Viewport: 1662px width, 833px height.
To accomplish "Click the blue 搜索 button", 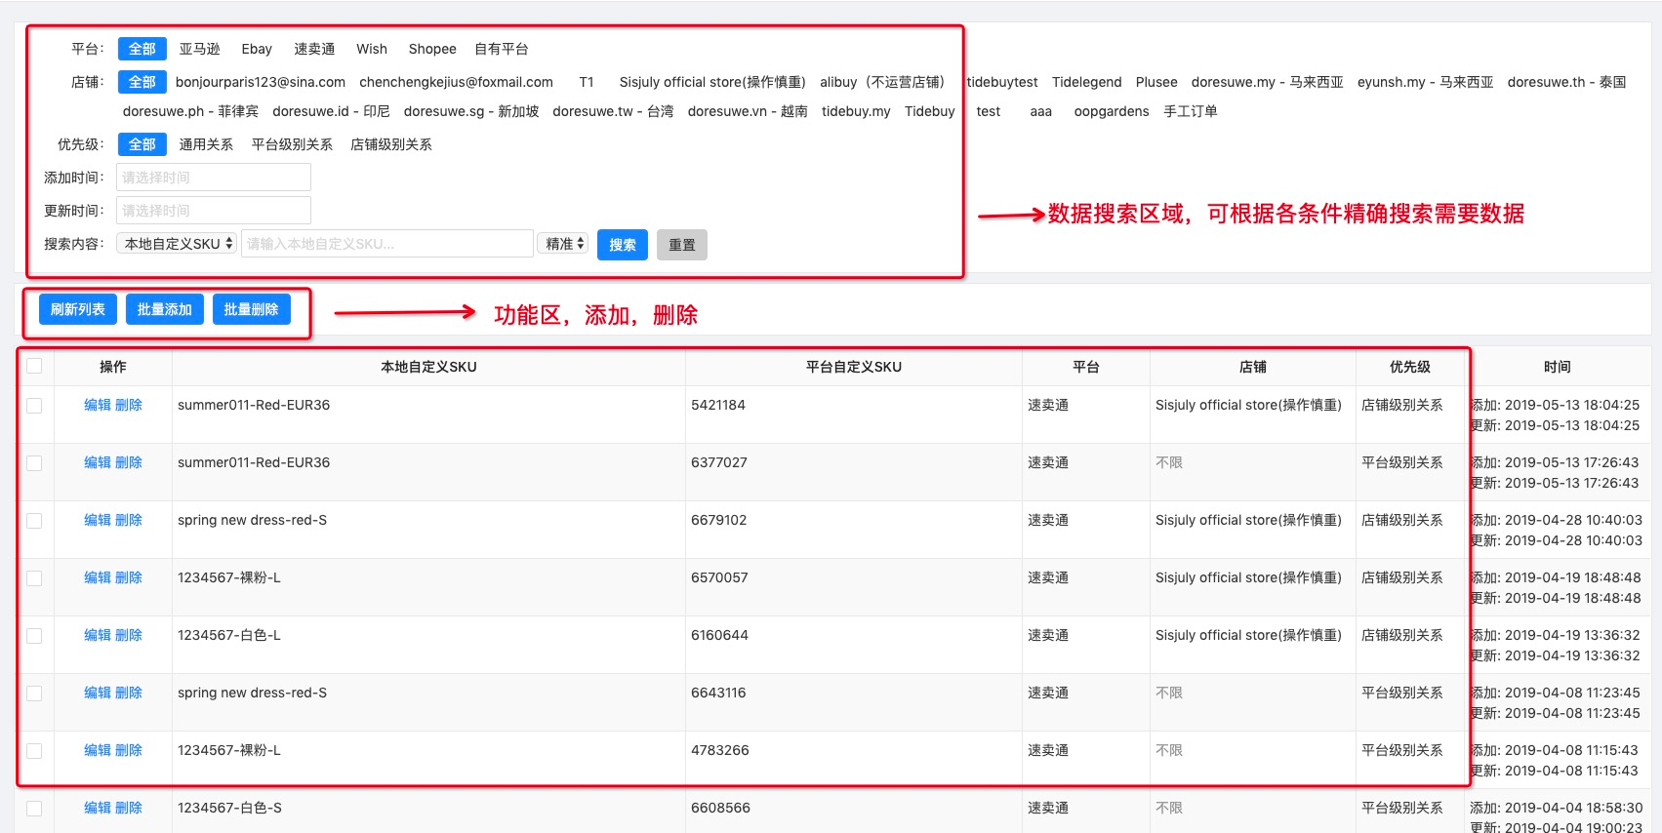I will (x=623, y=245).
